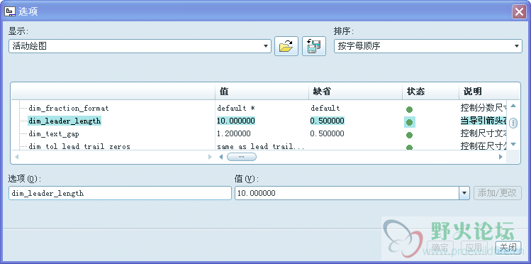Viewport: 531px width, 264px height.
Task: Click status dot for dim_fraction_format
Action: 410,109
